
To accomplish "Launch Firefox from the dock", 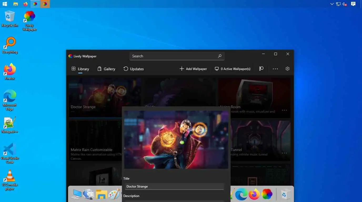I will tap(254, 195).
